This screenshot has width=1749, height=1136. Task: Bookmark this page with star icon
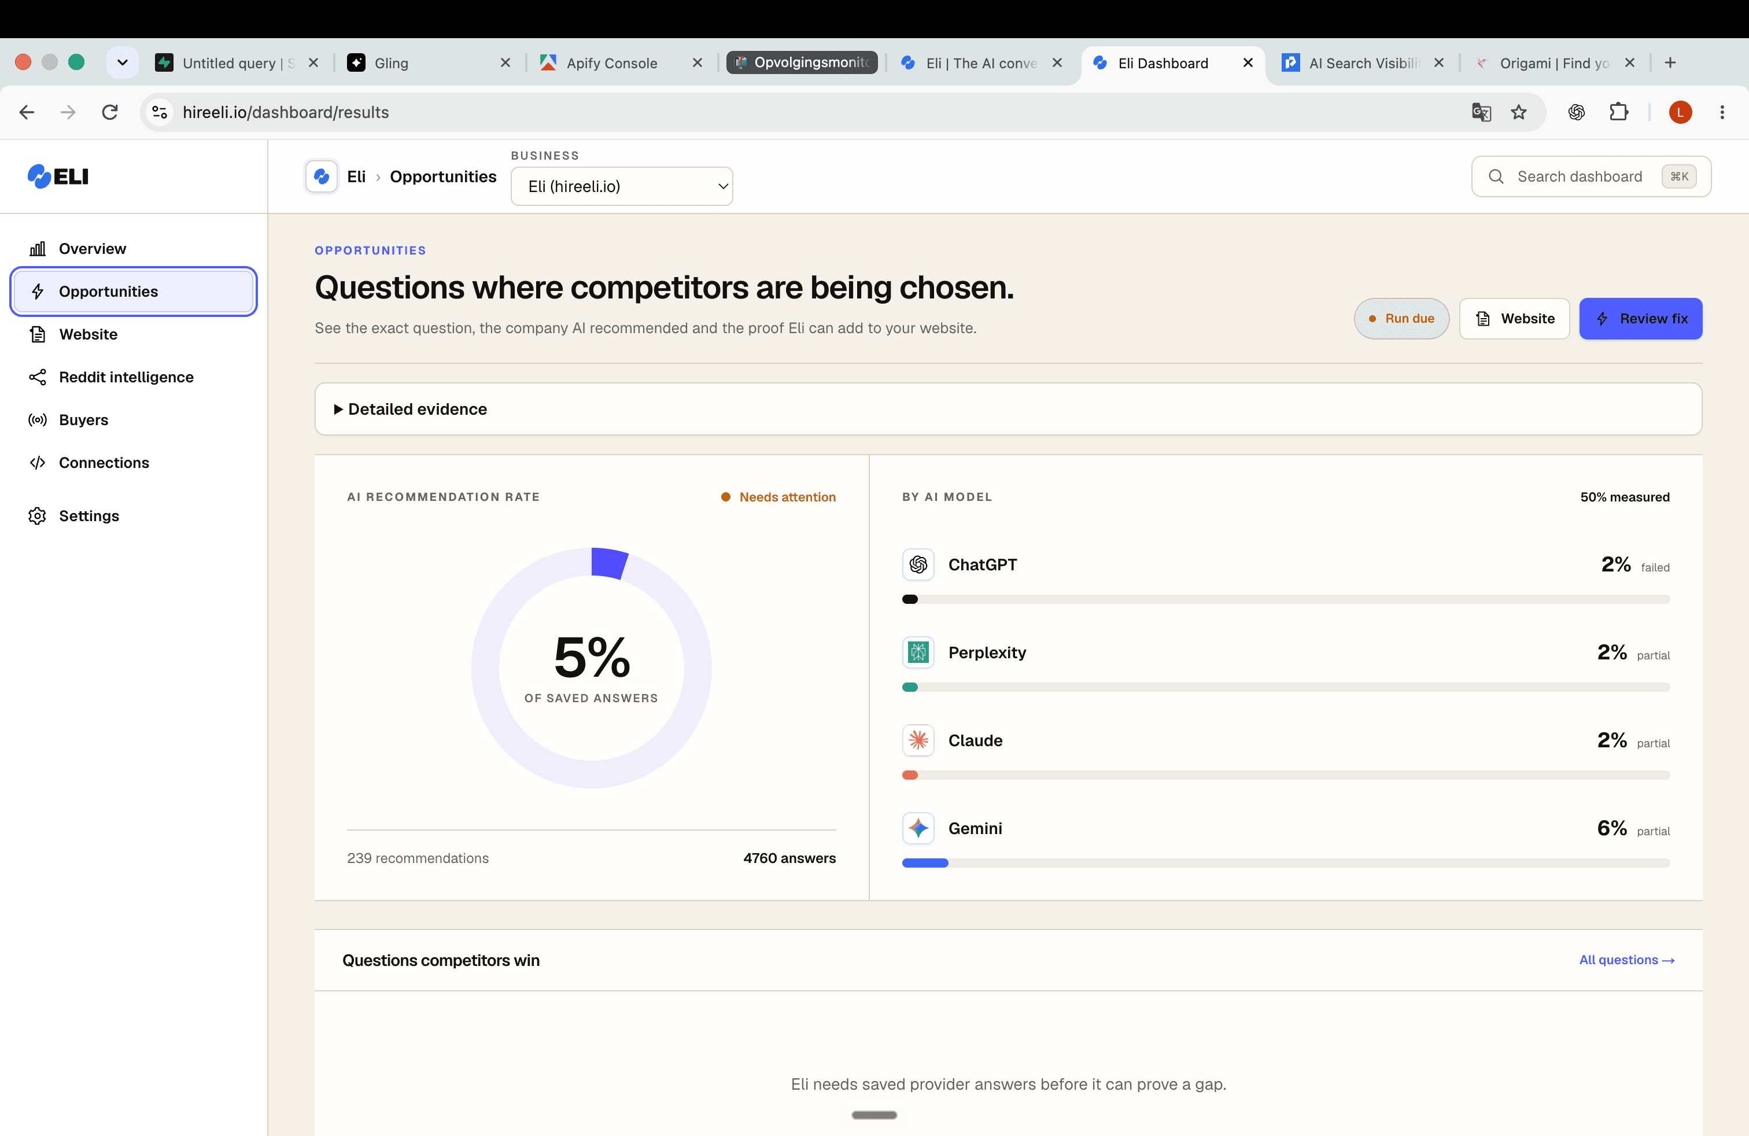click(1518, 112)
